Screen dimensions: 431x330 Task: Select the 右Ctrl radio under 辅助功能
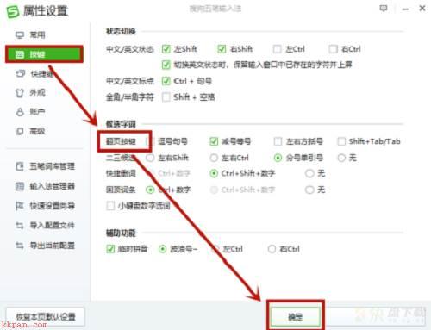pos(272,249)
